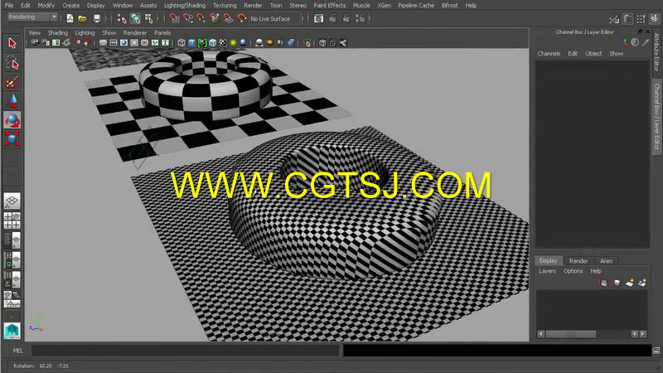
Task: Switch to the Anim layers tab
Action: tap(607, 261)
